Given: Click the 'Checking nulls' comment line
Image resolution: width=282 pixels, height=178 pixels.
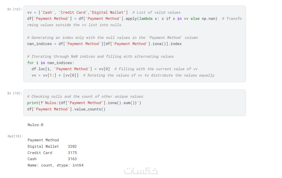Looking at the screenshot, I should [x=85, y=97].
